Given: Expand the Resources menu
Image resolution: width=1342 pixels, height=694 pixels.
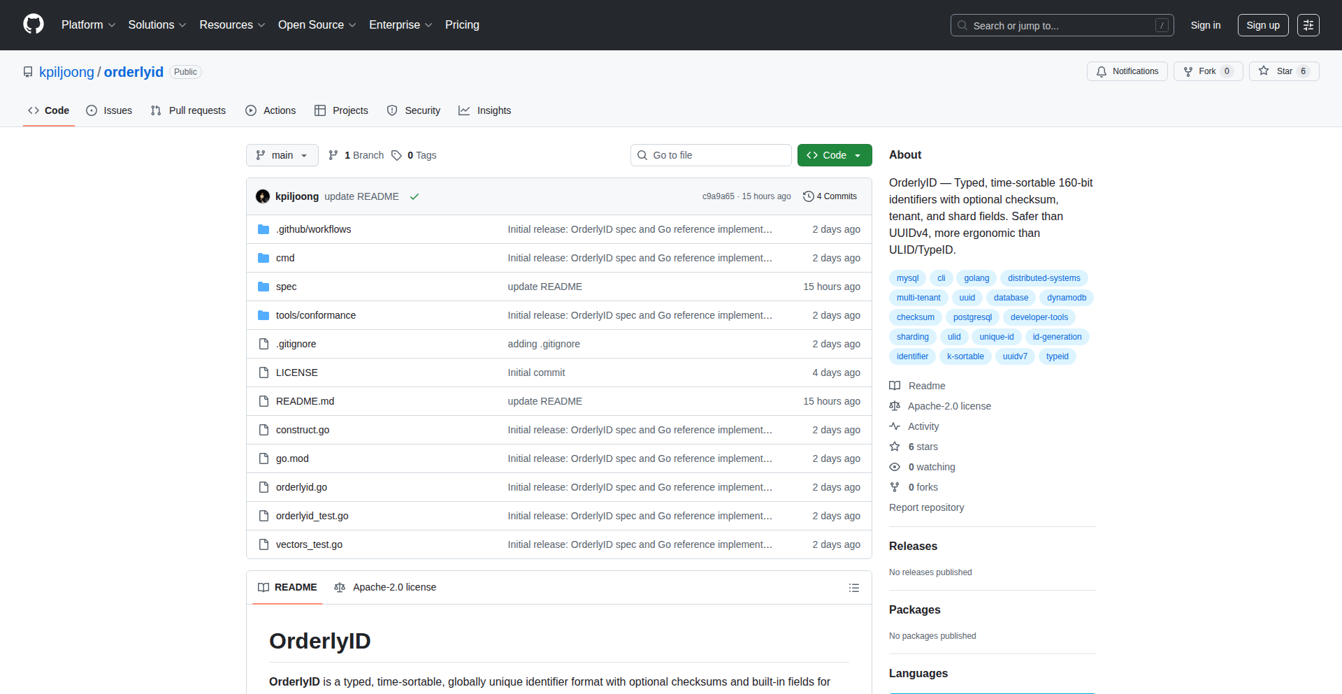Looking at the screenshot, I should tap(232, 25).
